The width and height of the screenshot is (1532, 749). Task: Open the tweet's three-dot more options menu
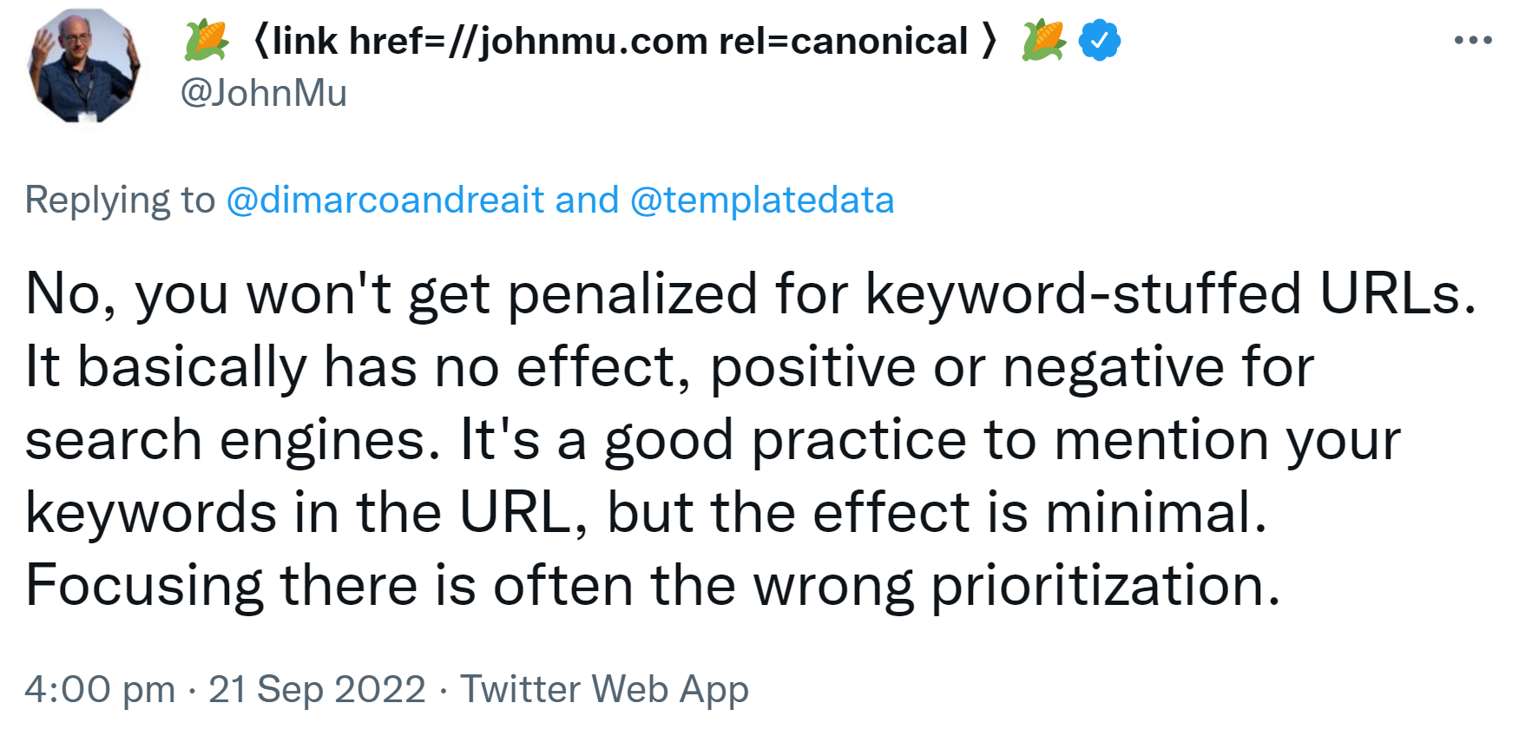[1473, 39]
